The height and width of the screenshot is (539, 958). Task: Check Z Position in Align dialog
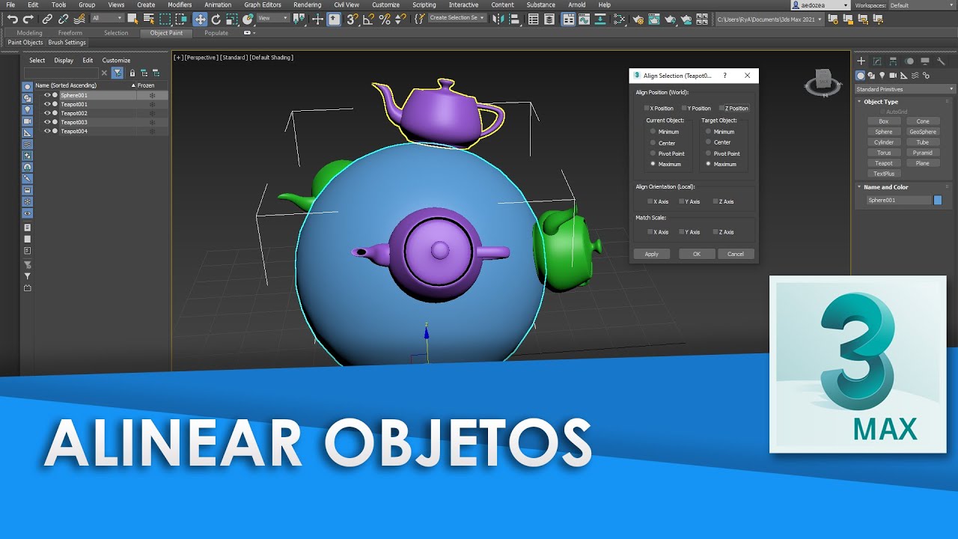(x=733, y=108)
